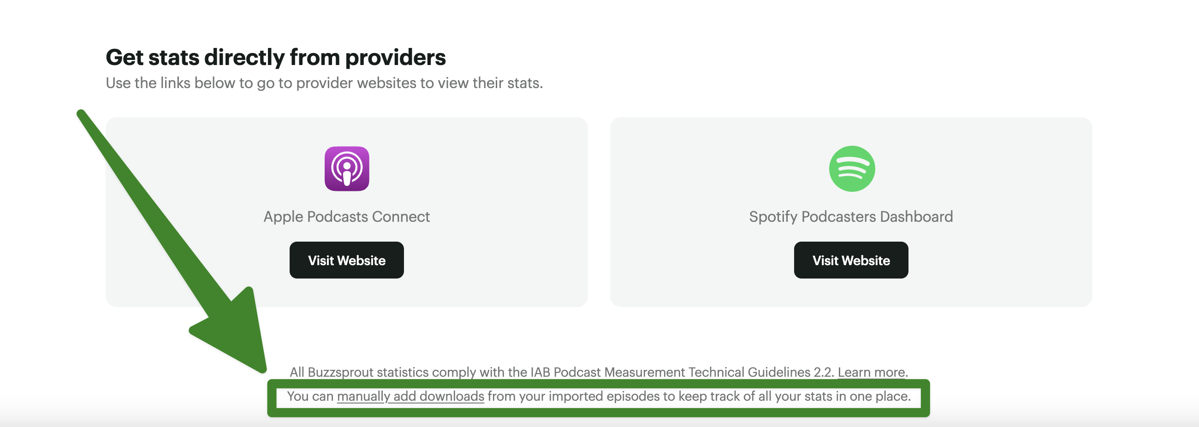Click the green highlight box's right border
Viewport: 1199px width, 427px height.
tap(926, 398)
